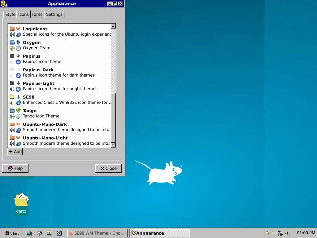Image resolution: width=317 pixels, height=238 pixels.
Task: Click the Tango green download arrow icon
Action: (x=18, y=110)
